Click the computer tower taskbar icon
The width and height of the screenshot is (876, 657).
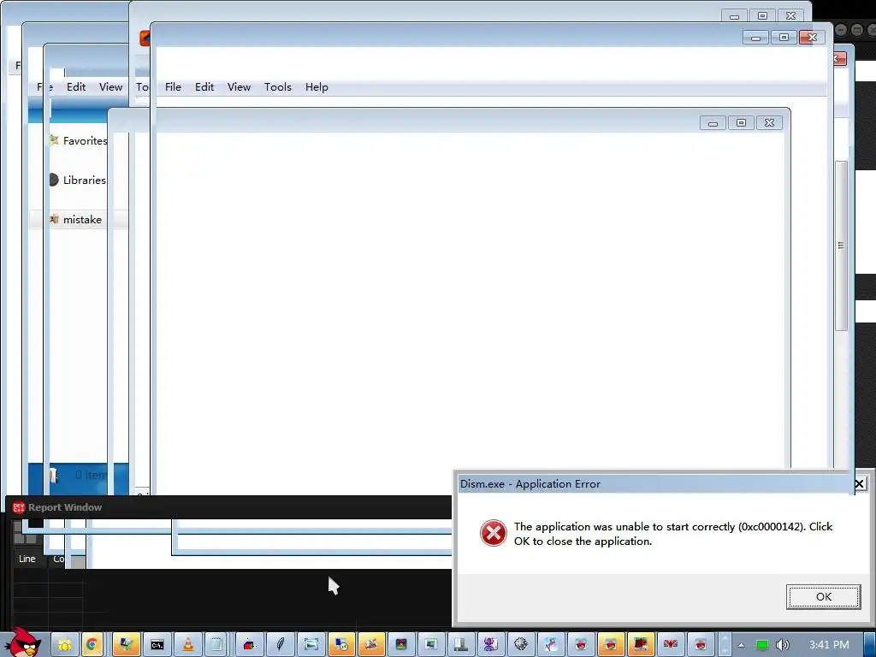460,645
